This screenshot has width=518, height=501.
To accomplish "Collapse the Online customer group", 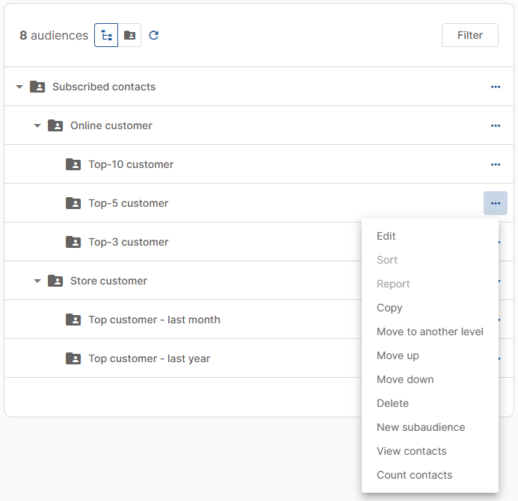I will point(37,126).
